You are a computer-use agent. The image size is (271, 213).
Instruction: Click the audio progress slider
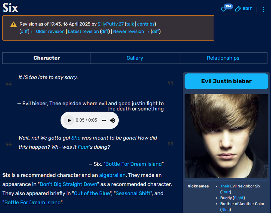[104, 120]
